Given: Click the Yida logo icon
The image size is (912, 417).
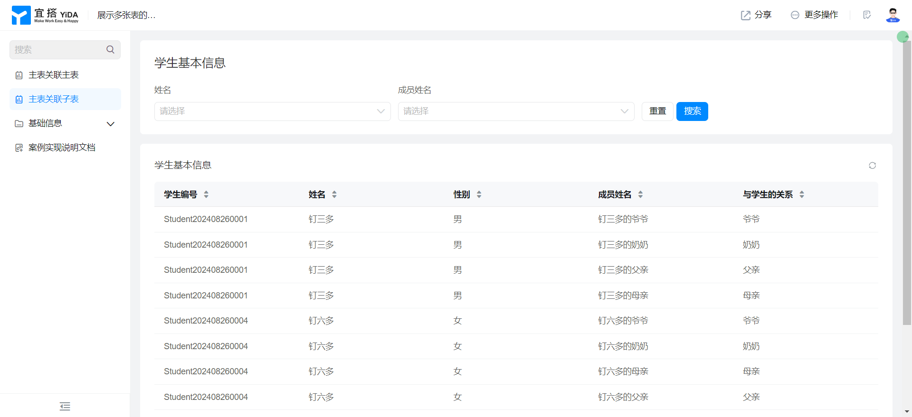Looking at the screenshot, I should pyautogui.click(x=21, y=15).
